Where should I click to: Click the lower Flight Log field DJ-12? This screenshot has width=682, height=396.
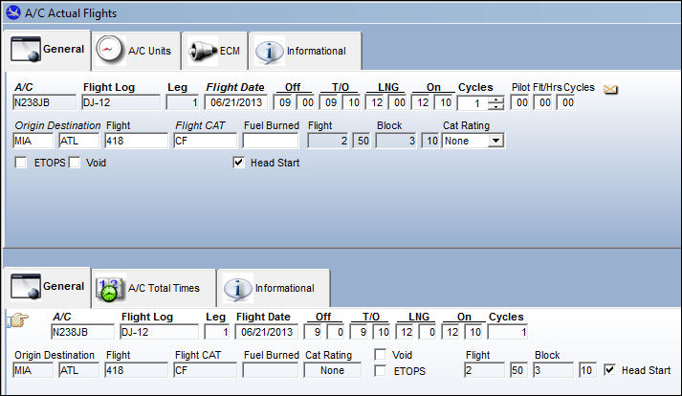click(159, 332)
